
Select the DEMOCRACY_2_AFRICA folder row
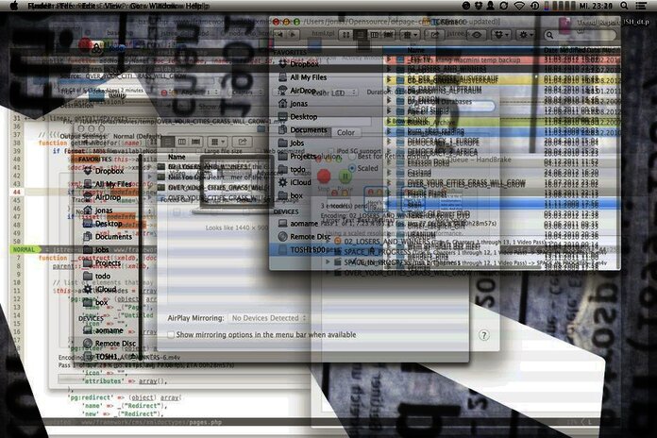click(x=502, y=152)
